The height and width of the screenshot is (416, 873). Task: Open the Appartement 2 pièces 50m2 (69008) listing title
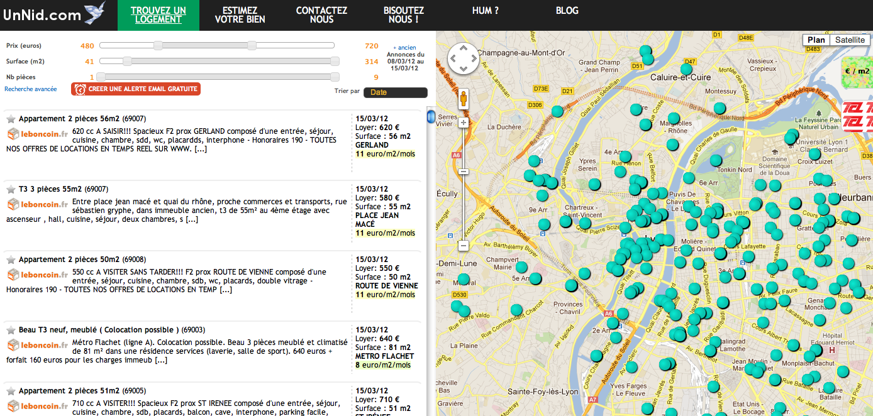click(82, 260)
